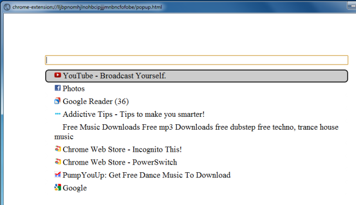Open Free Music Downloads tab entry
The height and width of the screenshot is (205, 356).
(x=196, y=132)
